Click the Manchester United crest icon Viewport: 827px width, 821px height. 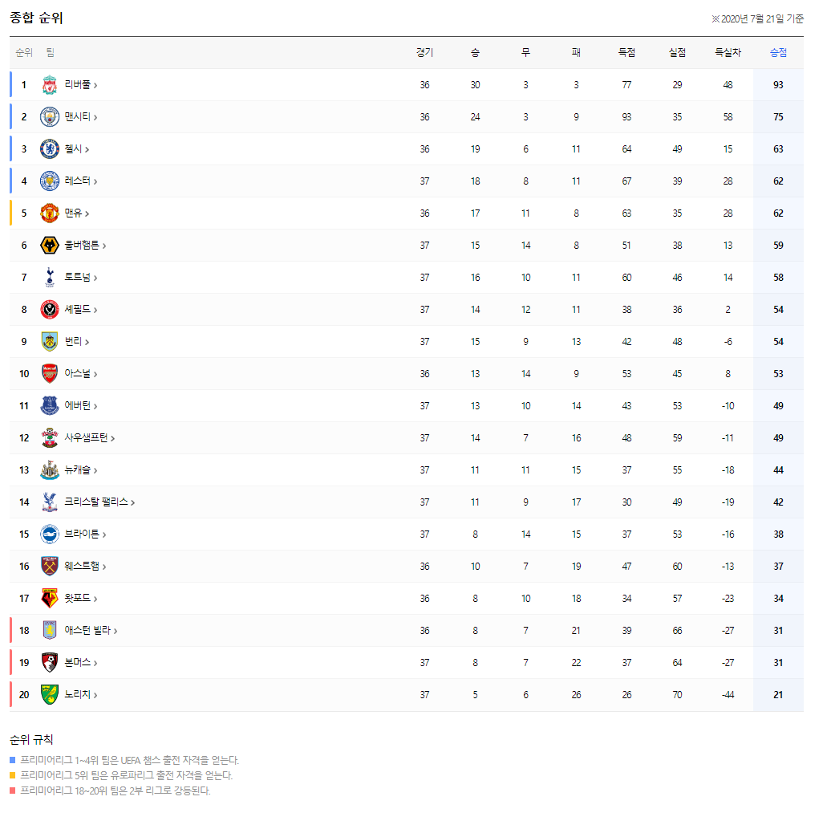pyautogui.click(x=48, y=213)
